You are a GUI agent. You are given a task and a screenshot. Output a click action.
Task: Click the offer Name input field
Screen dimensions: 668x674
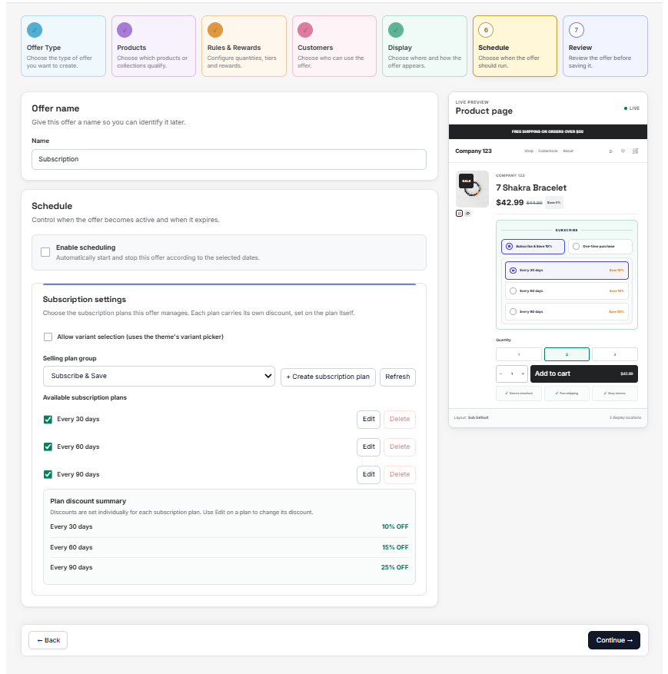pyautogui.click(x=228, y=160)
